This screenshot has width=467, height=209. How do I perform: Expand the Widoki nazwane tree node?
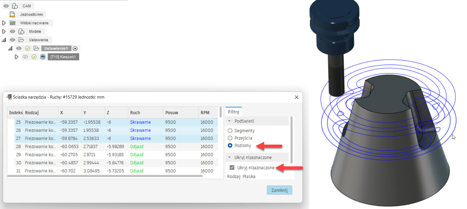[4, 23]
